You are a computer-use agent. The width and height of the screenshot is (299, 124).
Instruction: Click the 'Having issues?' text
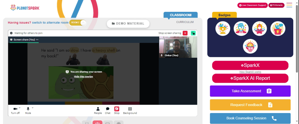pyautogui.click(x=19, y=23)
